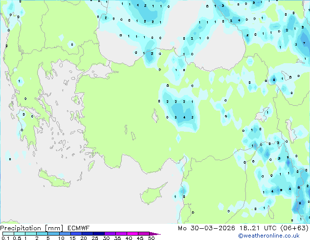Select the 10–15 mm legend color swatch
The height and width of the screenshot is (240, 310).
click(x=65, y=234)
